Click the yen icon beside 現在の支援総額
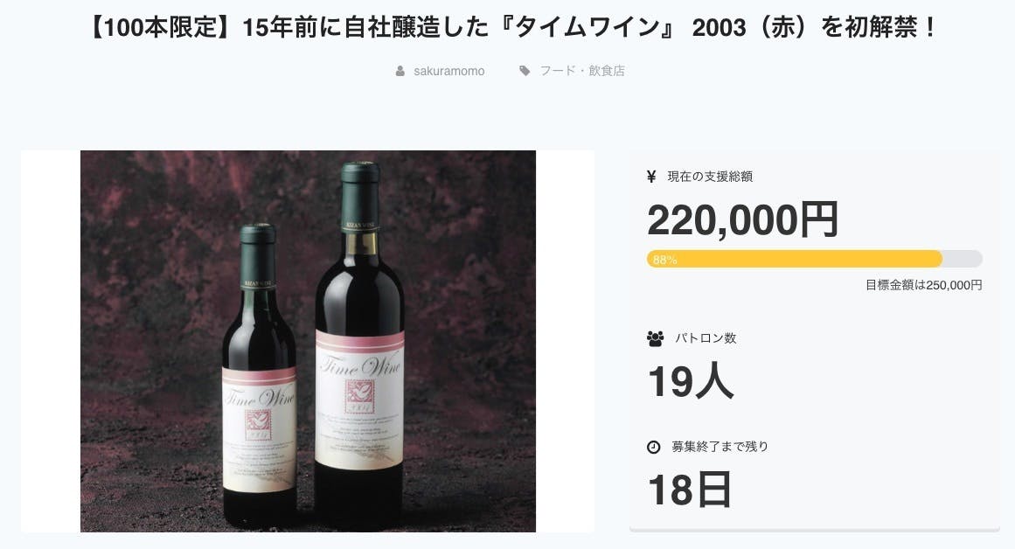The width and height of the screenshot is (1015, 549). tap(651, 177)
